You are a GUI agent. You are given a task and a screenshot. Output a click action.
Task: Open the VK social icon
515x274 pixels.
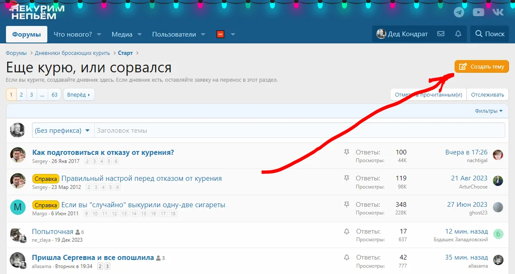[498, 12]
